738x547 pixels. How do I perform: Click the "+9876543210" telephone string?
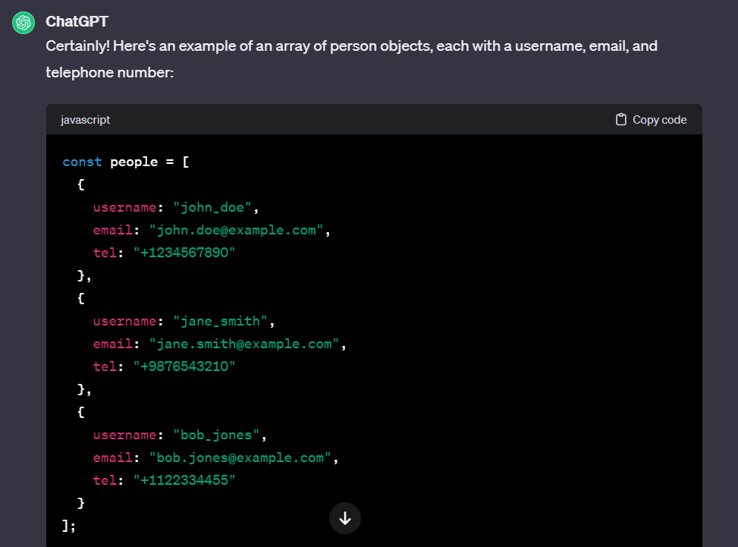(x=184, y=366)
